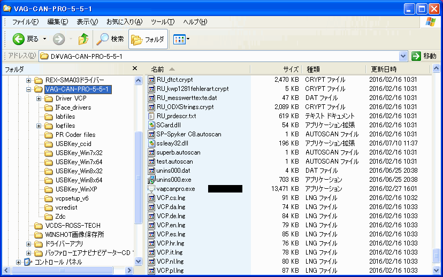
Task: Expand the Driver VCP folder node
Action: pos(39,99)
